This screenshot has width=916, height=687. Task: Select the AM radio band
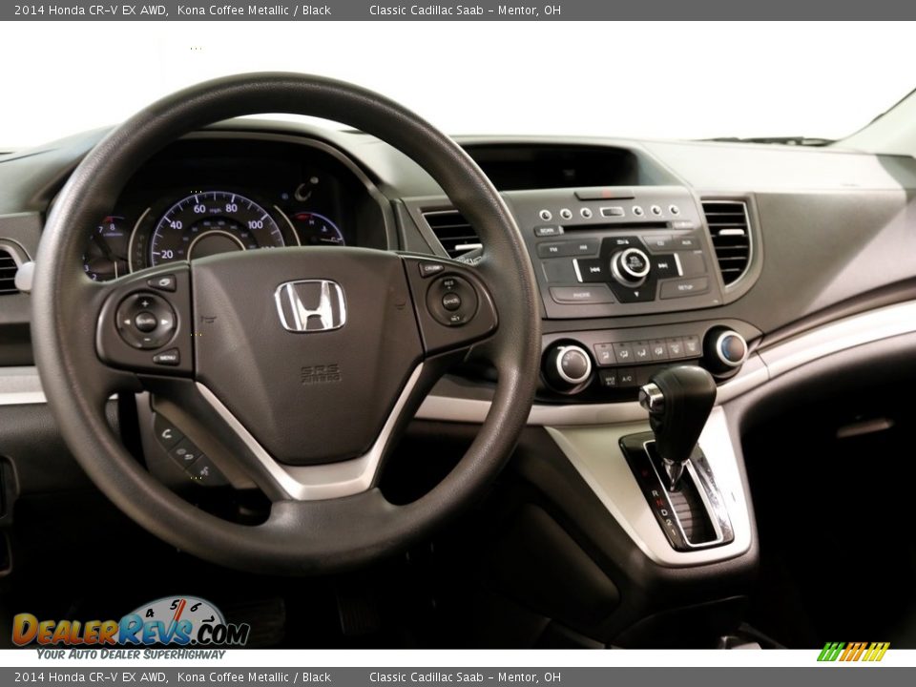click(x=582, y=246)
